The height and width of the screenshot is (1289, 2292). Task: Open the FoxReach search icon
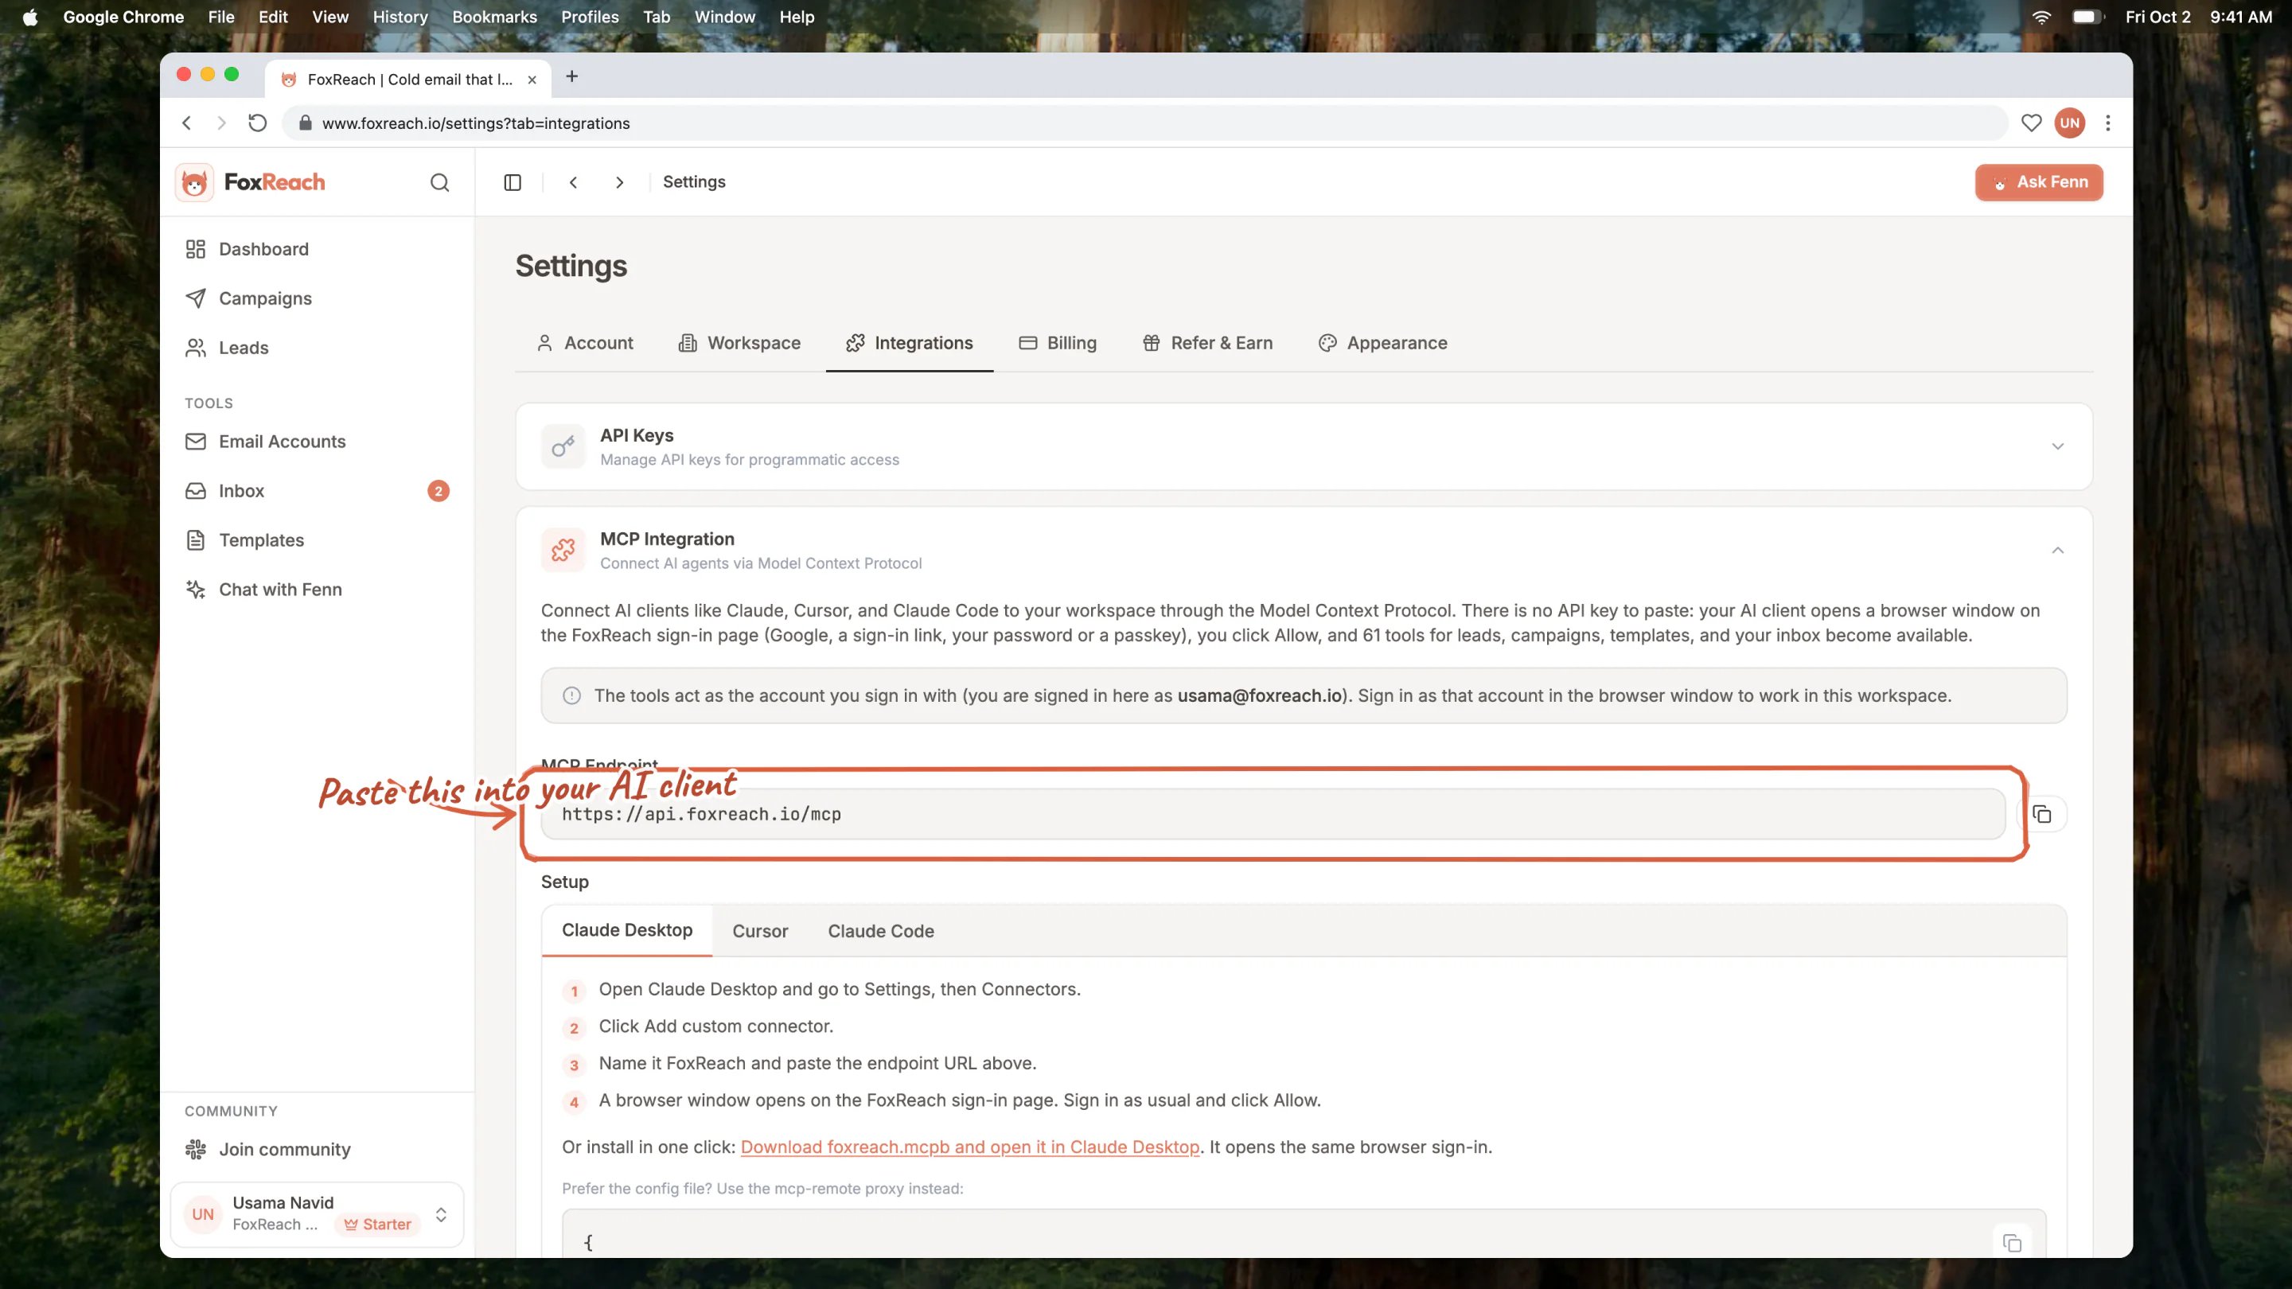click(x=439, y=182)
